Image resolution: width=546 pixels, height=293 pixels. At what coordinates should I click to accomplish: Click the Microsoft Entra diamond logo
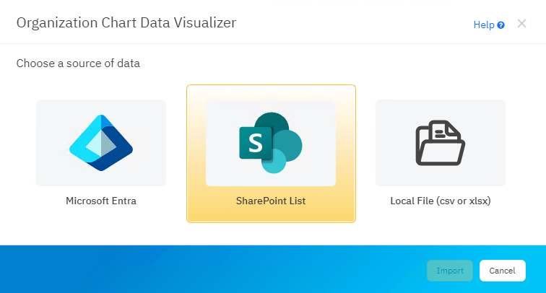[101, 142]
